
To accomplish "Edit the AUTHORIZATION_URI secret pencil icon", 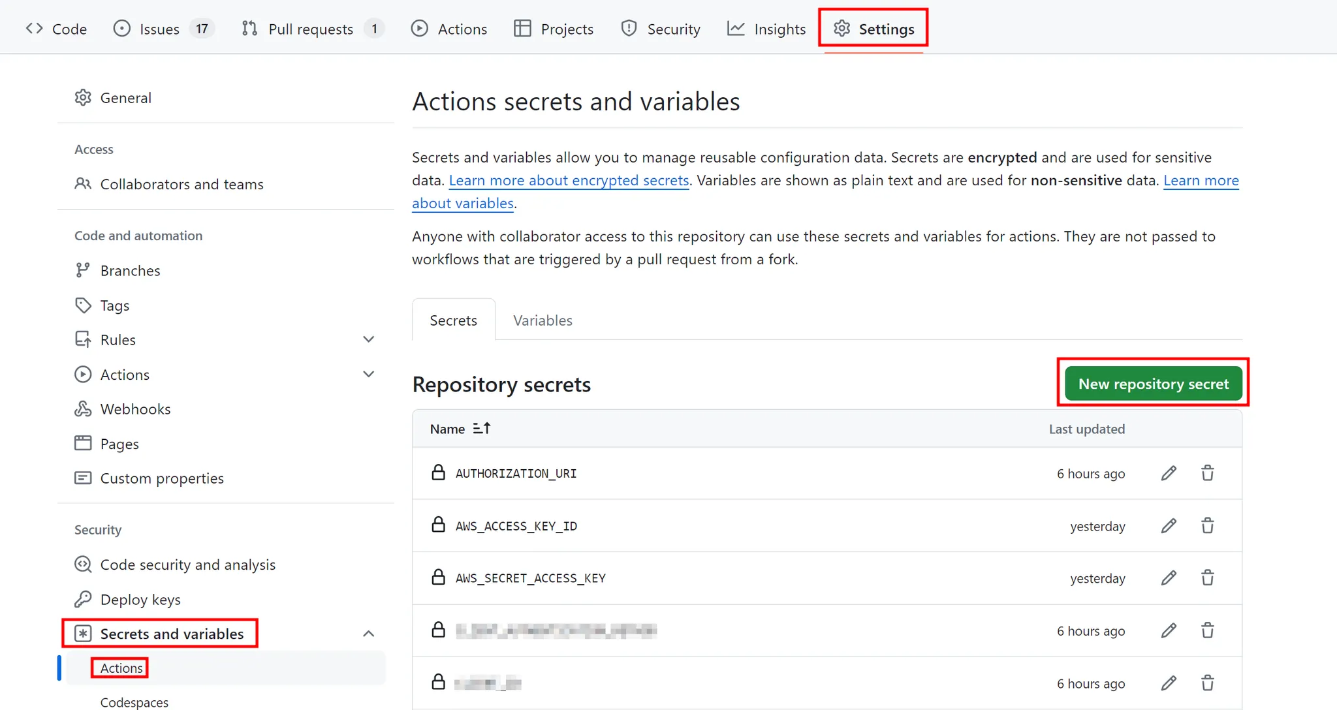I will [x=1169, y=473].
